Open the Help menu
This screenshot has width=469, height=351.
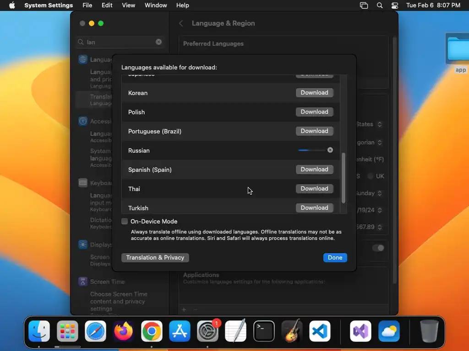[182, 5]
